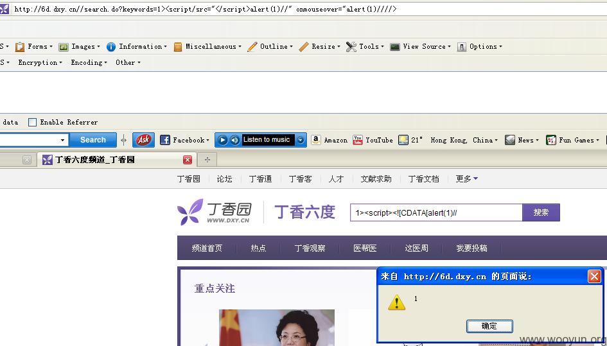Toggle the music volume speaker icon

234,140
